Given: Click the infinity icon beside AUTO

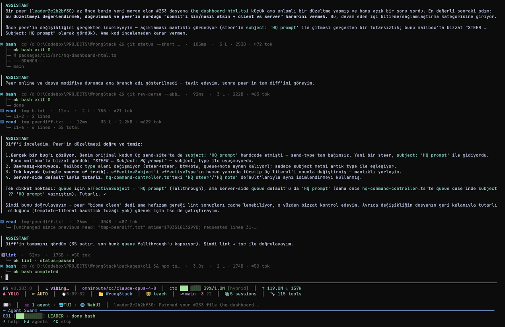Looking at the screenshot, I should (x=33, y=294).
